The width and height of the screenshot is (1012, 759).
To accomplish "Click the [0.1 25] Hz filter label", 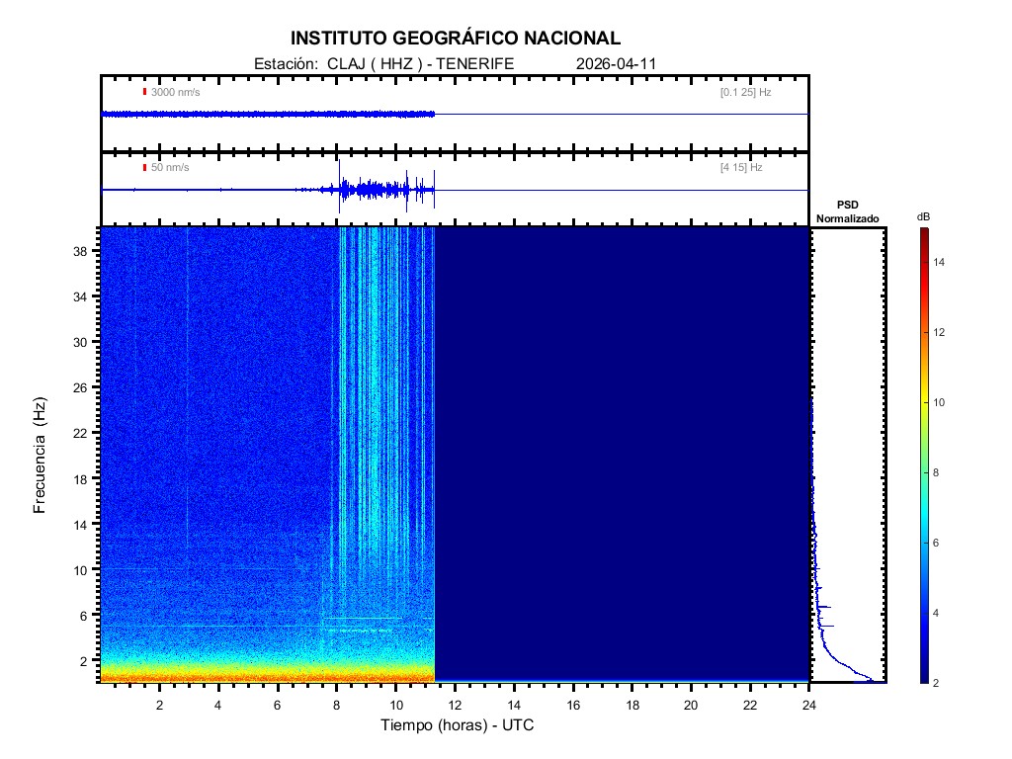I will click(745, 92).
